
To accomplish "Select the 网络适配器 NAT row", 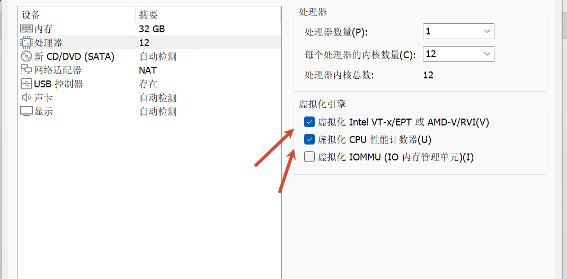I will pos(149,70).
